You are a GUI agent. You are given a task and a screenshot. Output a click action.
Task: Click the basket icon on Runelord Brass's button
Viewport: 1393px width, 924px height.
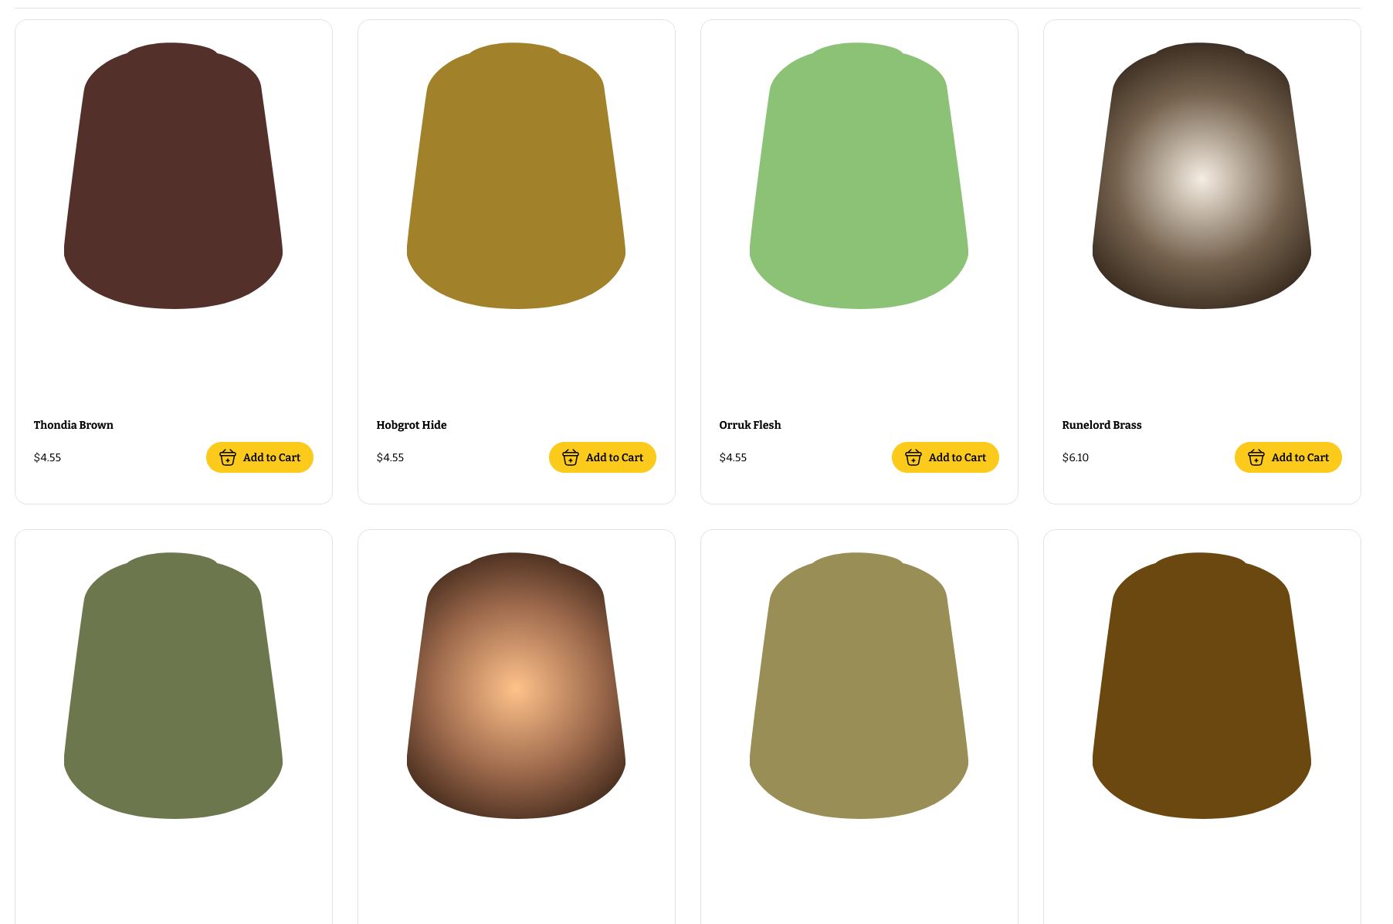coord(1256,457)
